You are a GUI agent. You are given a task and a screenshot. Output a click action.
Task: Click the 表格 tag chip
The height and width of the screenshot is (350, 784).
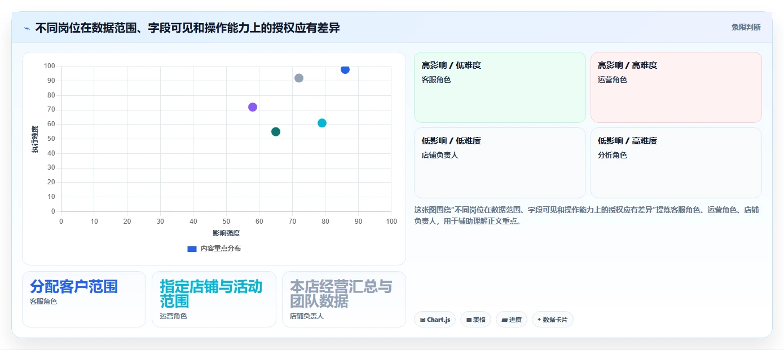(476, 320)
